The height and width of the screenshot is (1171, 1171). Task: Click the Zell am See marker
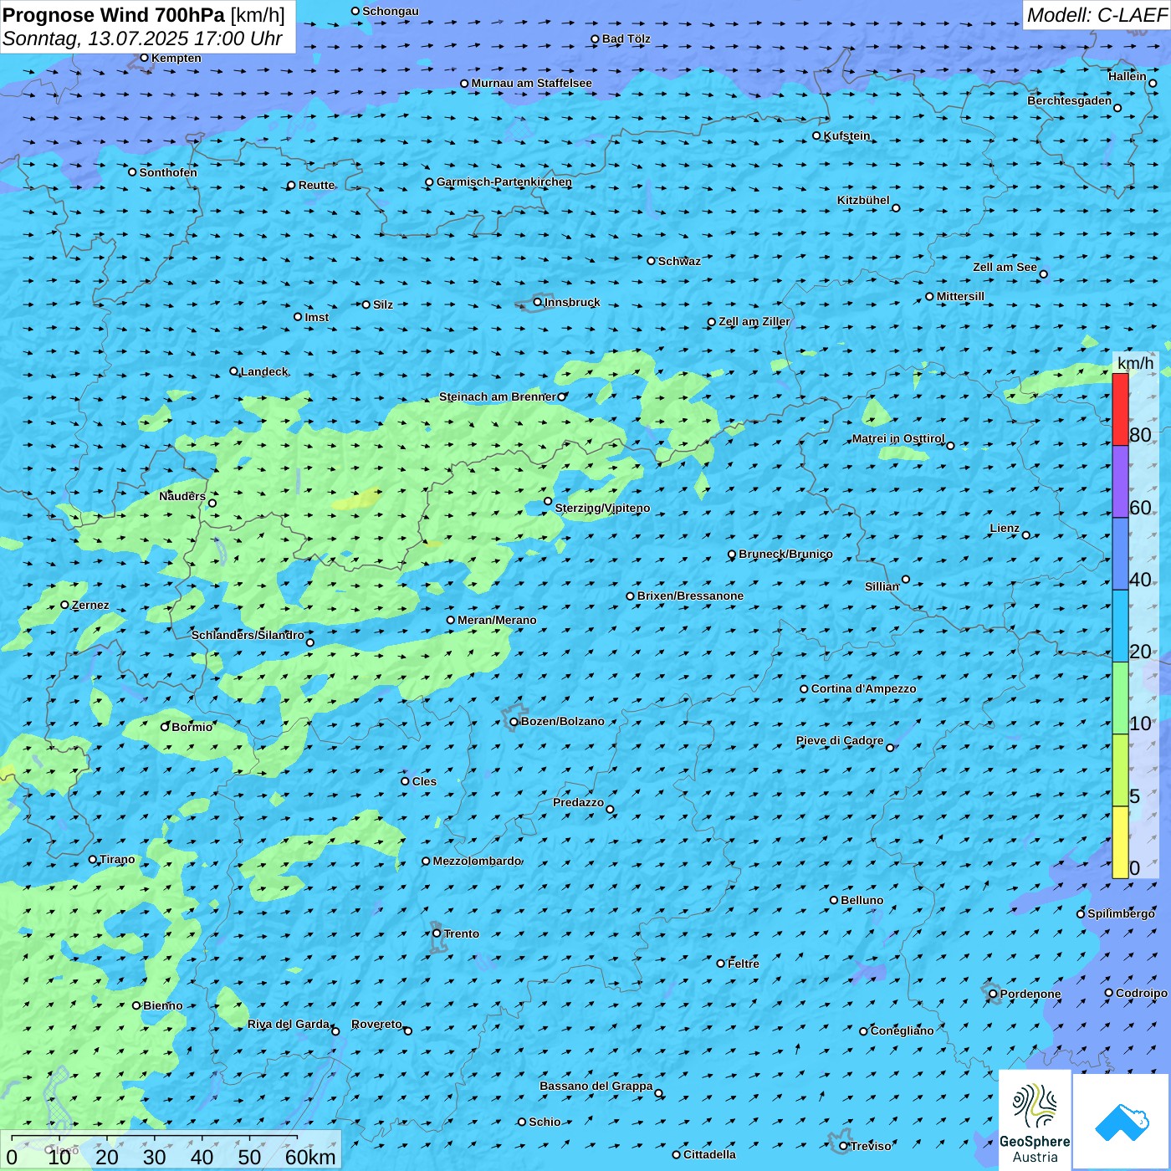point(1043,274)
